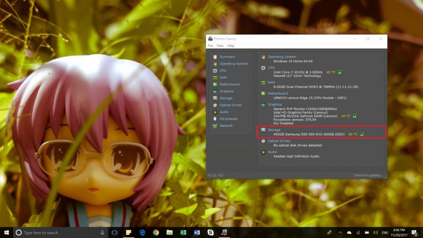Click 'Type here to search' taskbar box
The image size is (423, 238).
pos(60,232)
